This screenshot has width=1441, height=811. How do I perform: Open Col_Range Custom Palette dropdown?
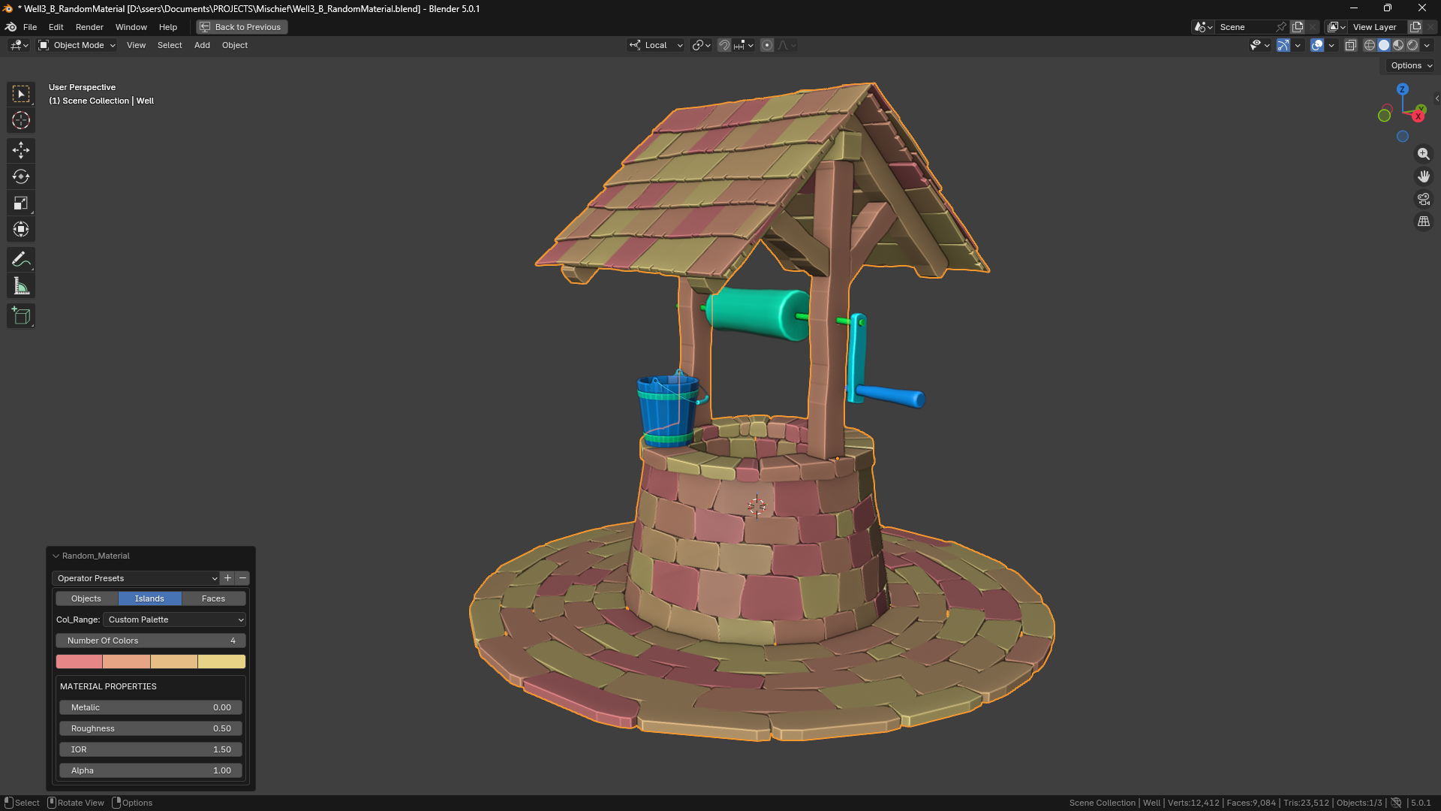[x=175, y=620]
